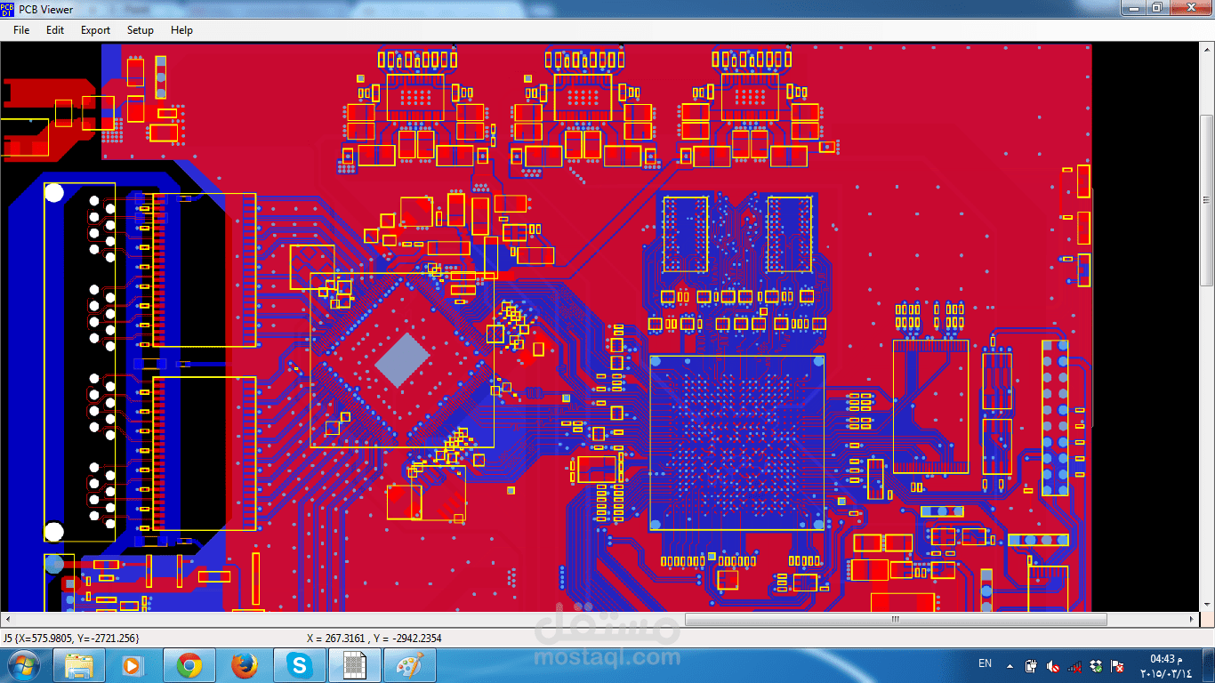Click the network signal tray icon
Image resolution: width=1215 pixels, height=683 pixels.
(x=1074, y=665)
